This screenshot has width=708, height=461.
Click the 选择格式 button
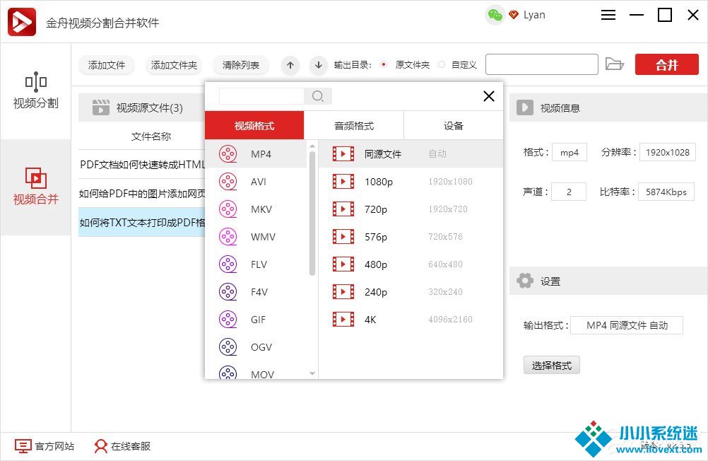click(x=551, y=366)
